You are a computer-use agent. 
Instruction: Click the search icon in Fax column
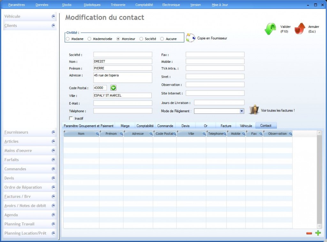coord(261,134)
